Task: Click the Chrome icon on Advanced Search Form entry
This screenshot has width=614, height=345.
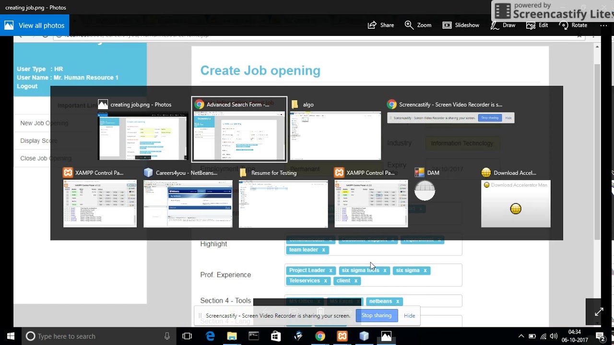Action: click(200, 104)
